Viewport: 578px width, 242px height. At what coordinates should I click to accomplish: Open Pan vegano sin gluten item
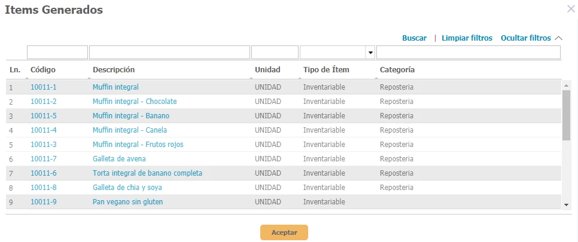127,202
